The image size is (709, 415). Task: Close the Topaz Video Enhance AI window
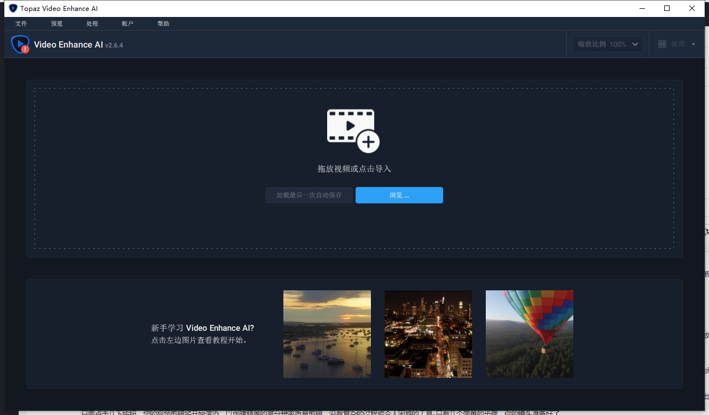(692, 8)
